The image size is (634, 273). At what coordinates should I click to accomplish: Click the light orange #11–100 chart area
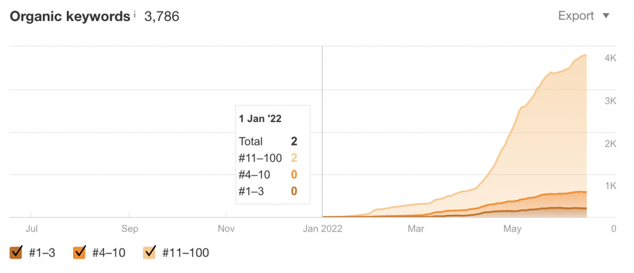545,142
